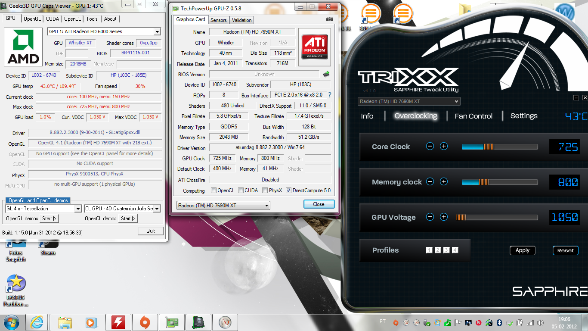Click the Bus Interface question mark help icon

(330, 95)
